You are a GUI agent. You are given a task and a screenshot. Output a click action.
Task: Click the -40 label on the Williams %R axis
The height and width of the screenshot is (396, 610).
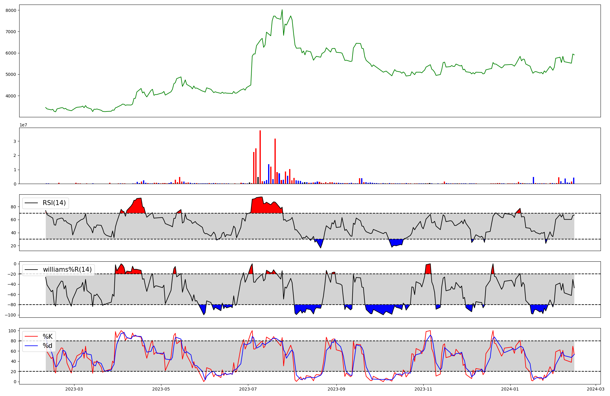(x=12, y=285)
